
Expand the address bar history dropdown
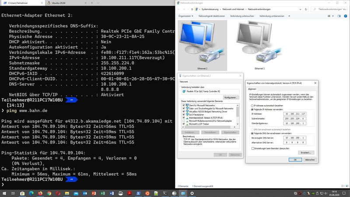click(x=300, y=9)
